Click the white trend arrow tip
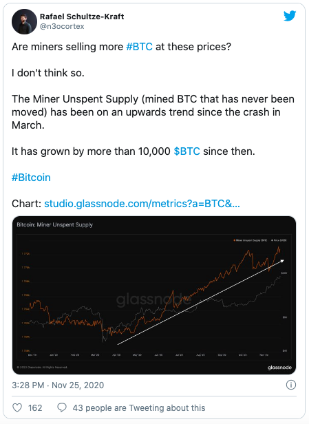Image resolution: width=309 pixels, height=424 pixels. pos(282,261)
